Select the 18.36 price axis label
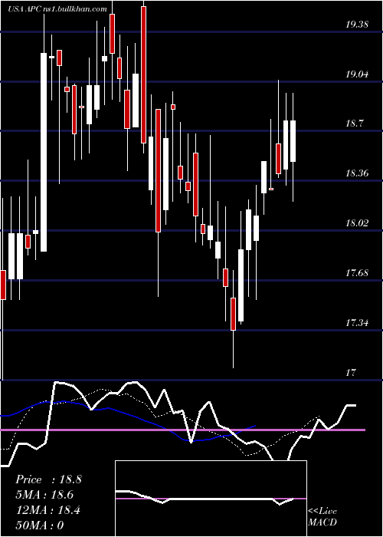383x537 pixels. (x=357, y=173)
